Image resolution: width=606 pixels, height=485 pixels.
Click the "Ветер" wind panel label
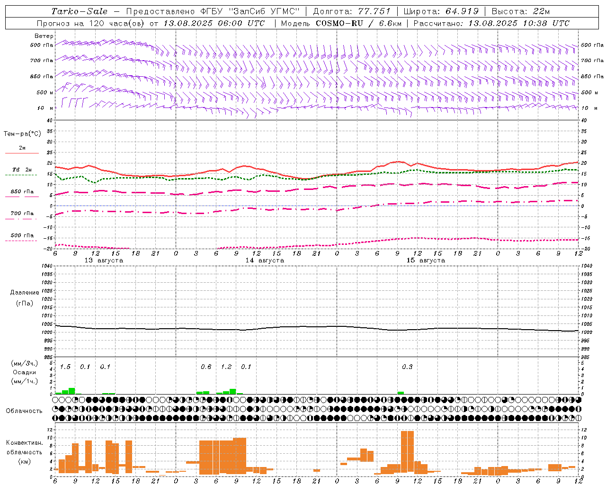coord(44,36)
